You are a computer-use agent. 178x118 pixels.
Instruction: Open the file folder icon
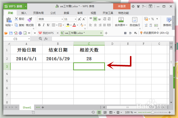[6, 33]
